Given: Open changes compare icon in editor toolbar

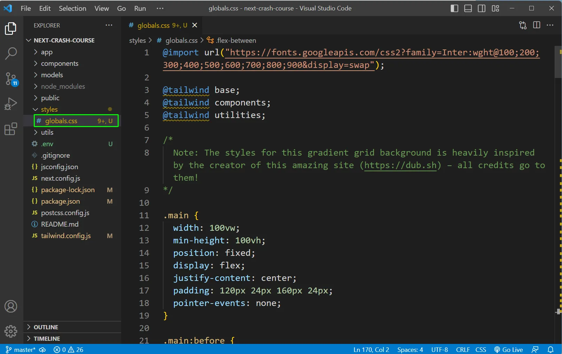Looking at the screenshot, I should coord(523,25).
